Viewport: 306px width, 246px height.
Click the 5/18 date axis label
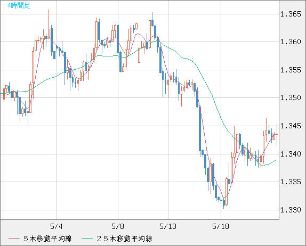[x=221, y=226]
